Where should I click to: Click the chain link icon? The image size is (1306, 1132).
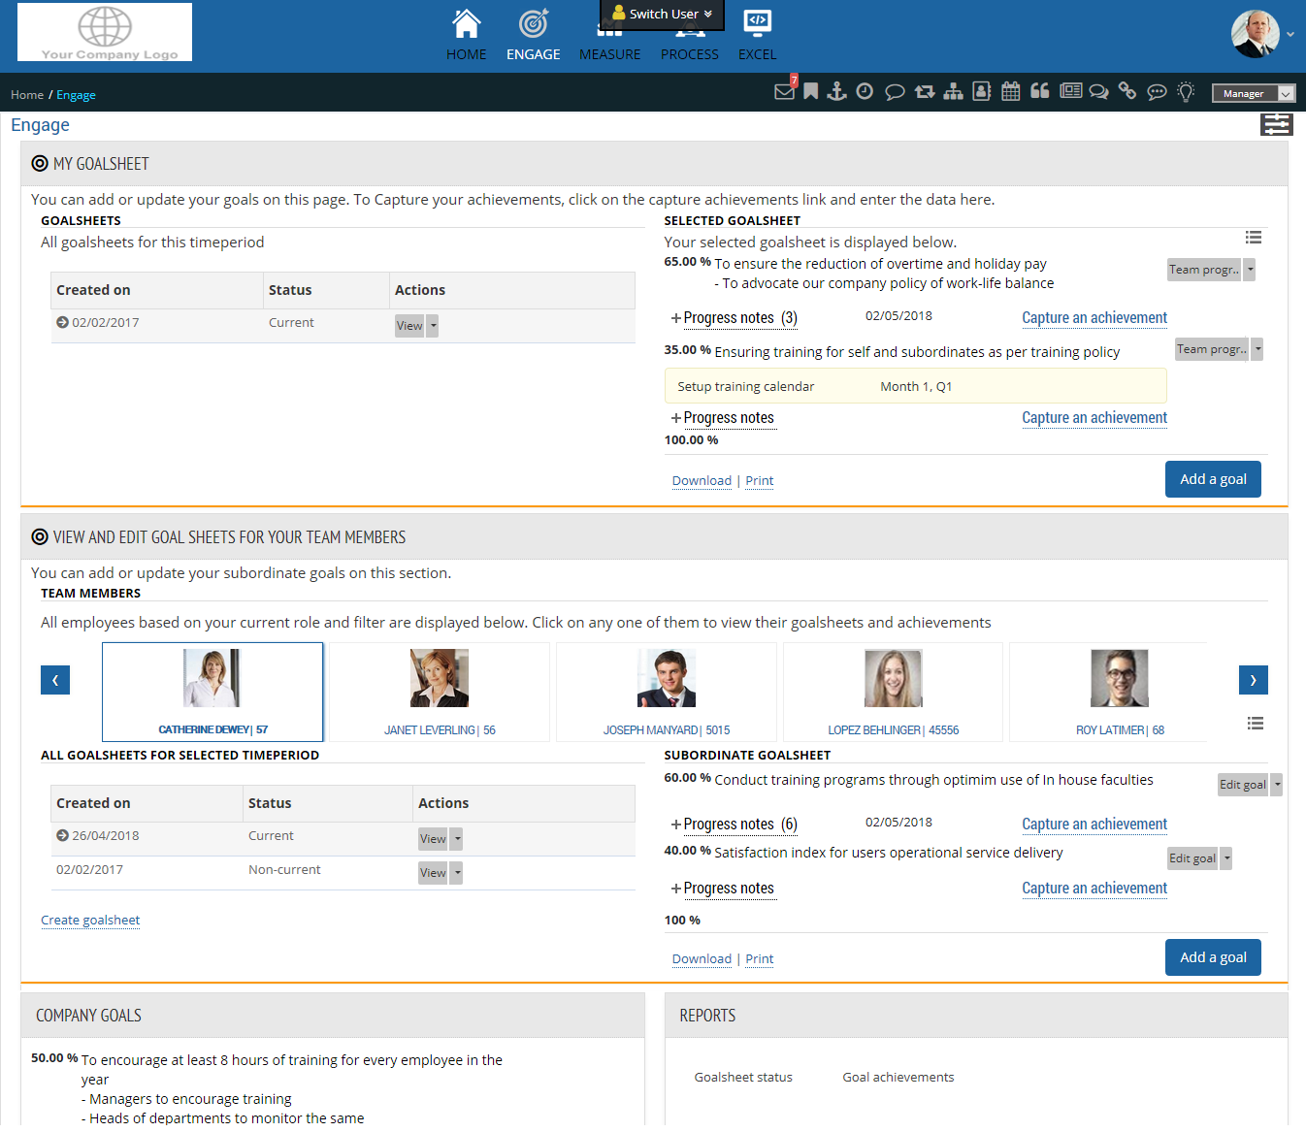(1127, 91)
